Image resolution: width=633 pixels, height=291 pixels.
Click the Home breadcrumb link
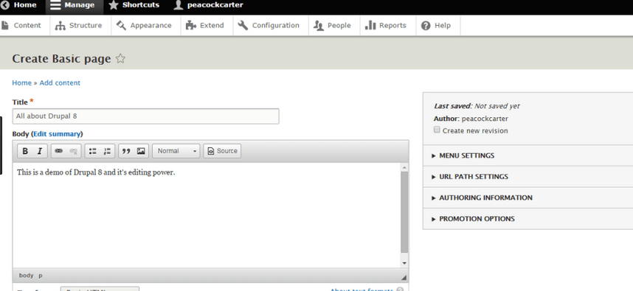(22, 83)
